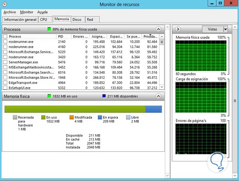
Task: Check the box for ServerManager.exe
Action: point(5,62)
